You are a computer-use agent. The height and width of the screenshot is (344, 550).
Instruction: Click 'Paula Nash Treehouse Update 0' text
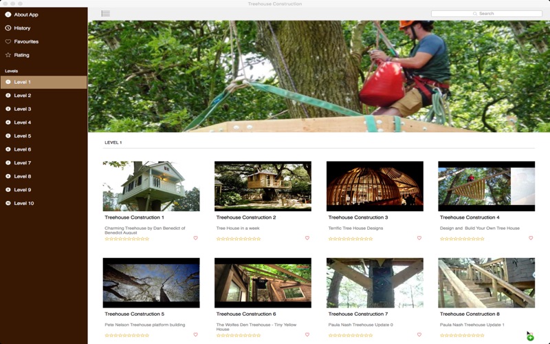360,325
